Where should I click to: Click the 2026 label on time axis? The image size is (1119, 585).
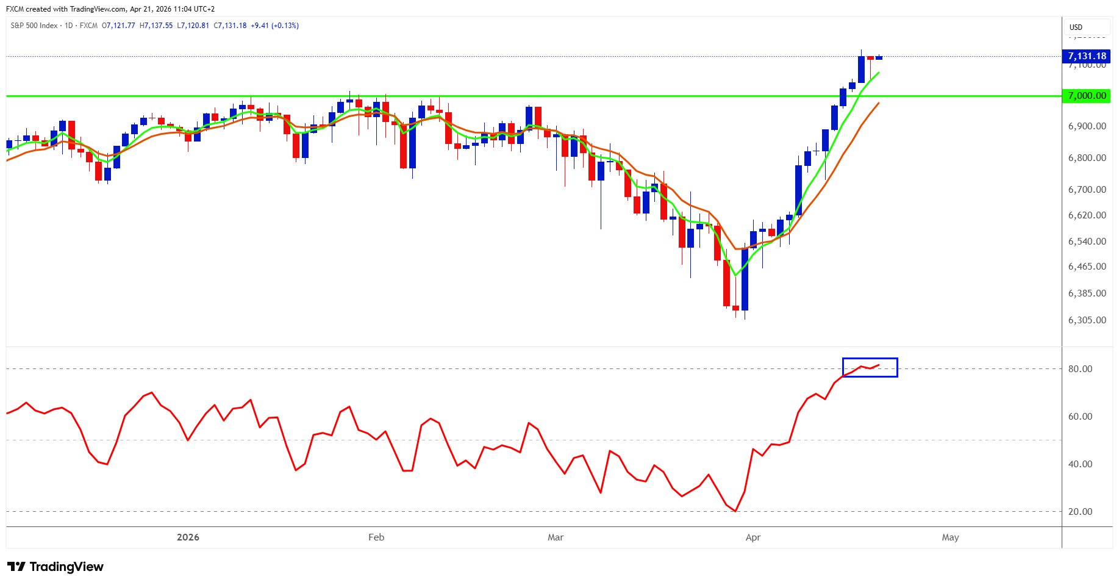click(x=188, y=537)
